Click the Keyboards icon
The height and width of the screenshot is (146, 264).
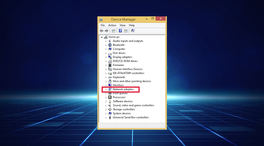click(110, 77)
